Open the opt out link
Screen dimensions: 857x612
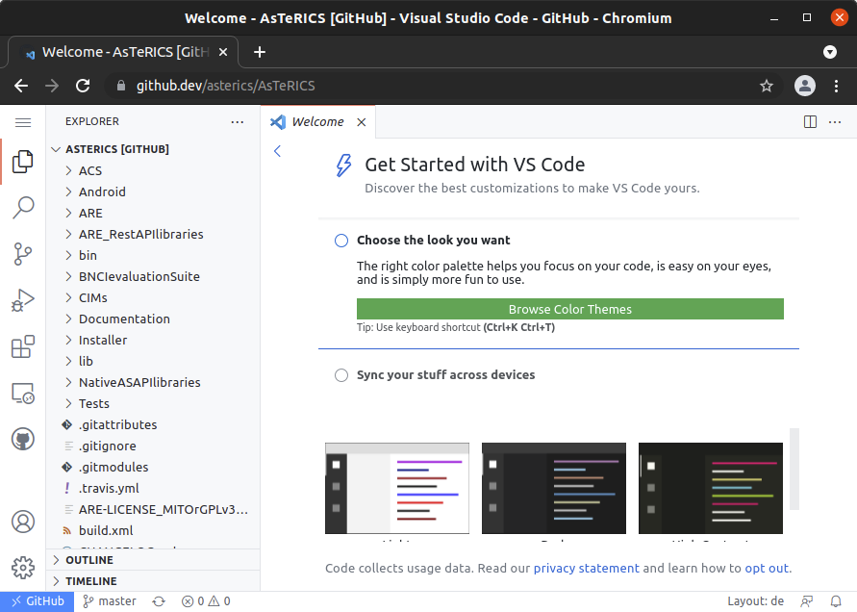pos(767,569)
